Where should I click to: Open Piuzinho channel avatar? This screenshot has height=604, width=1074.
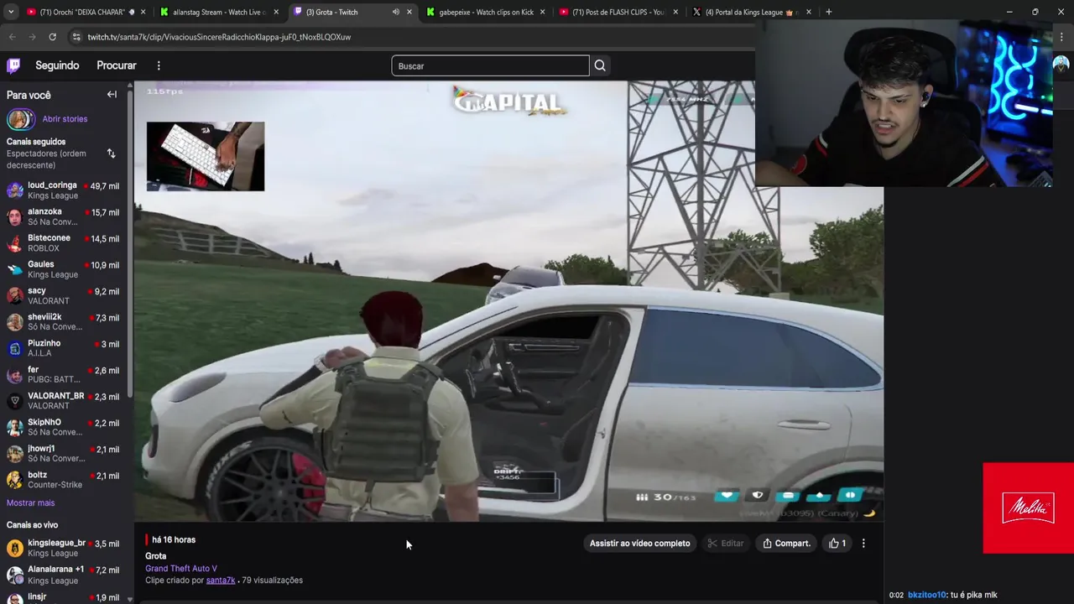15,348
